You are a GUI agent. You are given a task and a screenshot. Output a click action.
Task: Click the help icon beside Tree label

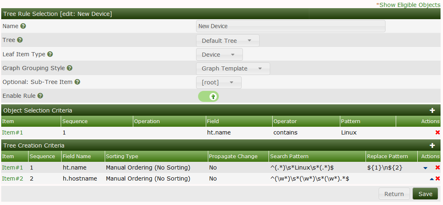click(x=20, y=40)
